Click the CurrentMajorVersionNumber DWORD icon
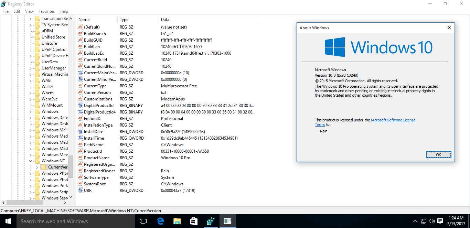Viewport: 470px width, 228px height. pyautogui.click(x=81, y=73)
